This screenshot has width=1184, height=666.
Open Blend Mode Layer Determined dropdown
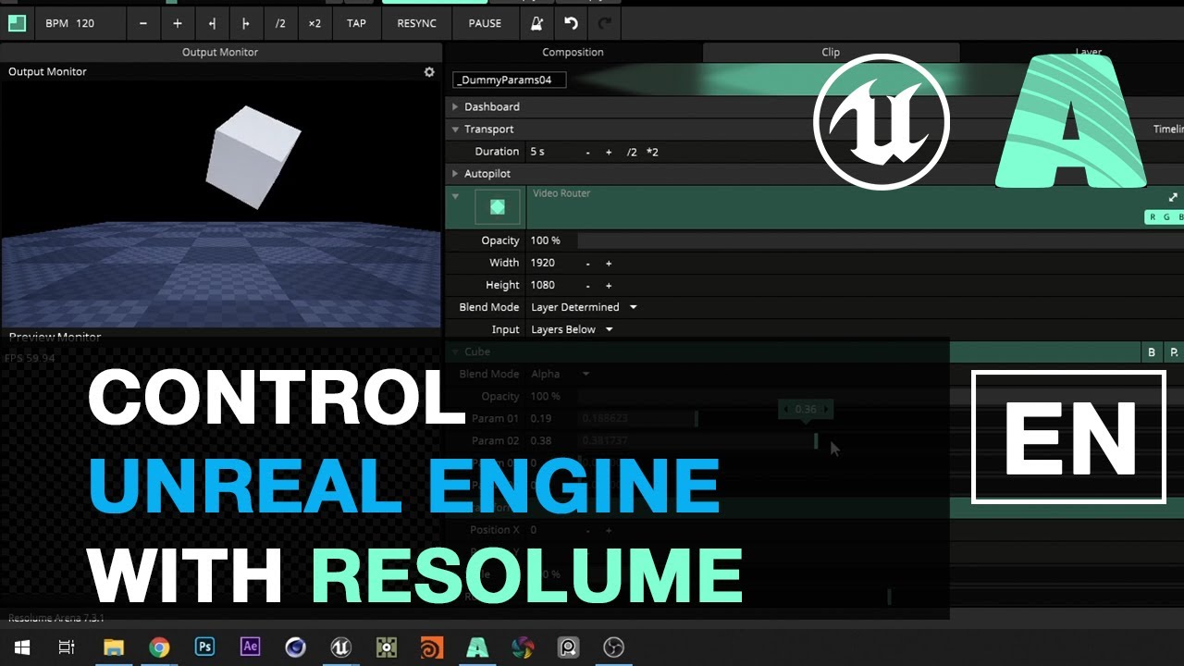coord(584,307)
